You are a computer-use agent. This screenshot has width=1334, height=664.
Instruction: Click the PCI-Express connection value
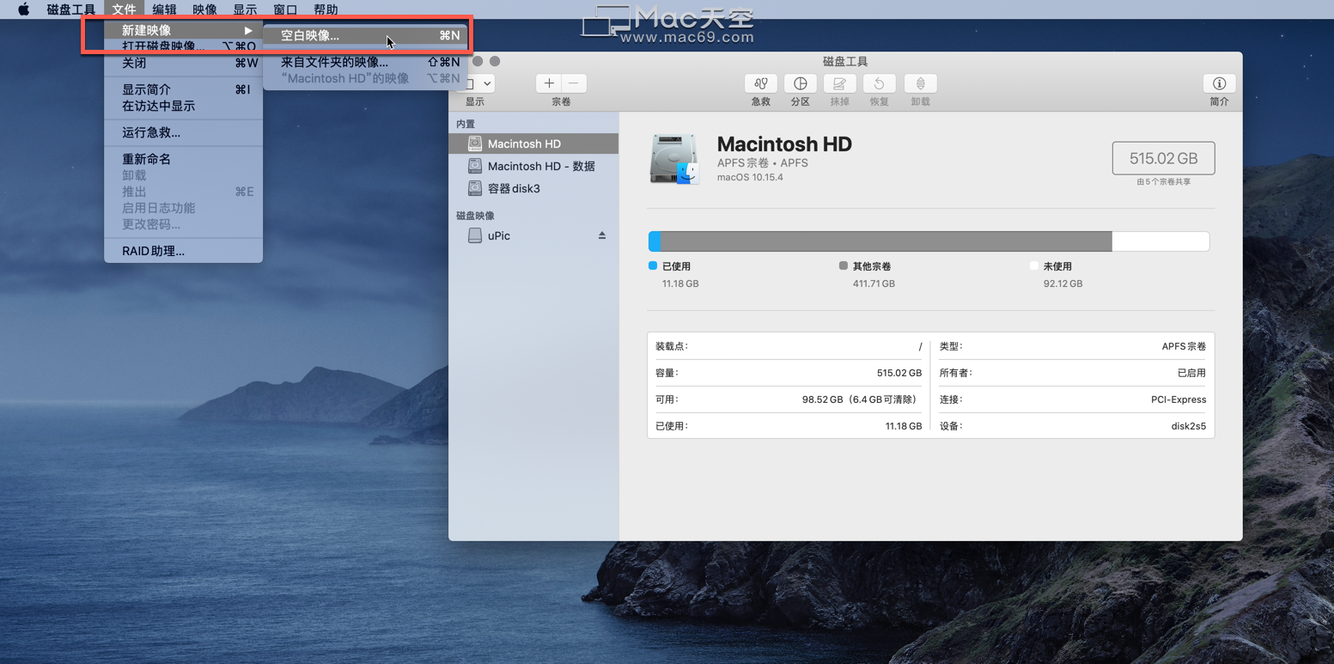[1179, 399]
